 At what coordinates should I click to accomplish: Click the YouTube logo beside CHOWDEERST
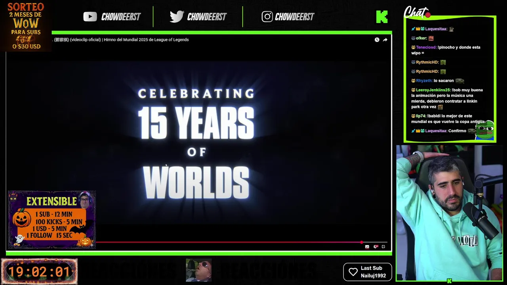pos(90,17)
